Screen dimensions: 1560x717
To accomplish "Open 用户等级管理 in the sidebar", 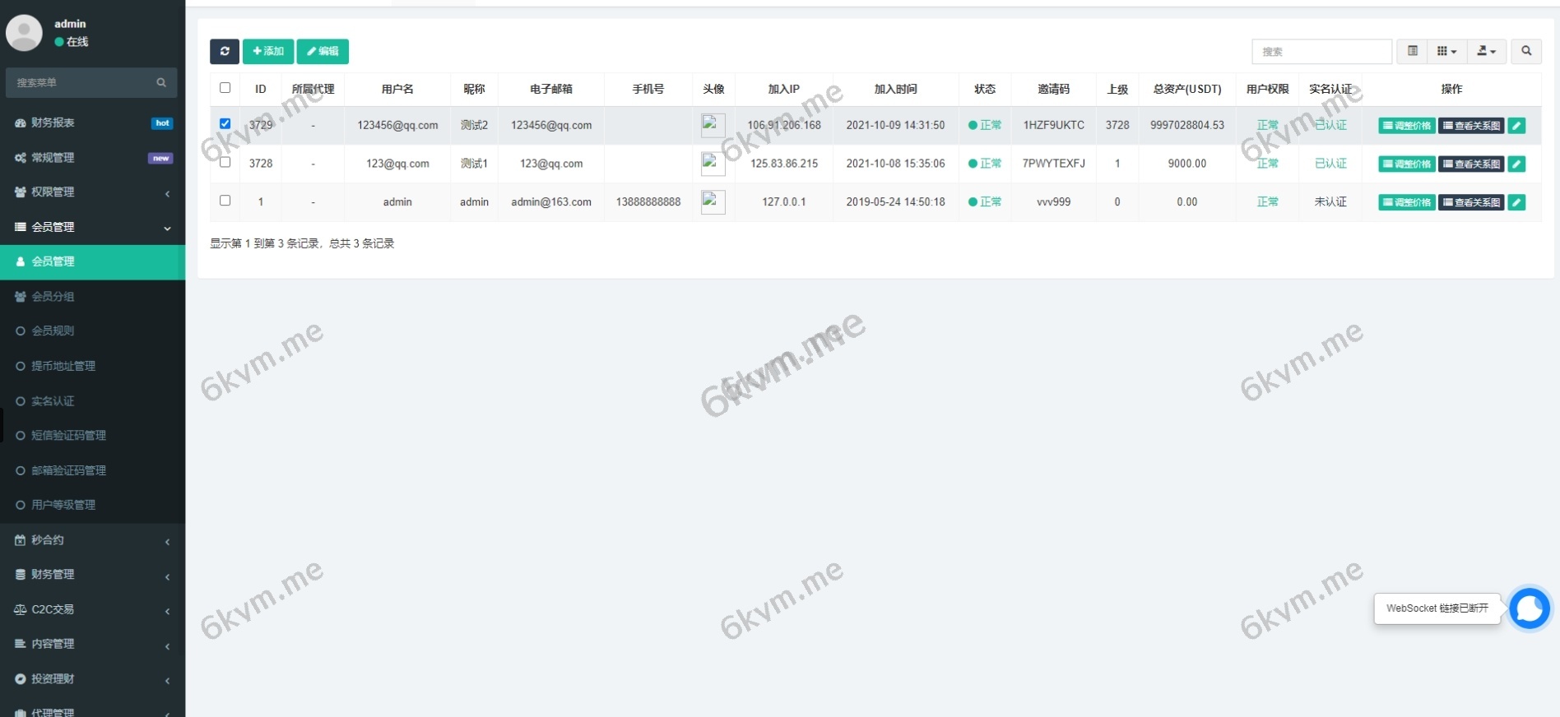I will tap(92, 505).
